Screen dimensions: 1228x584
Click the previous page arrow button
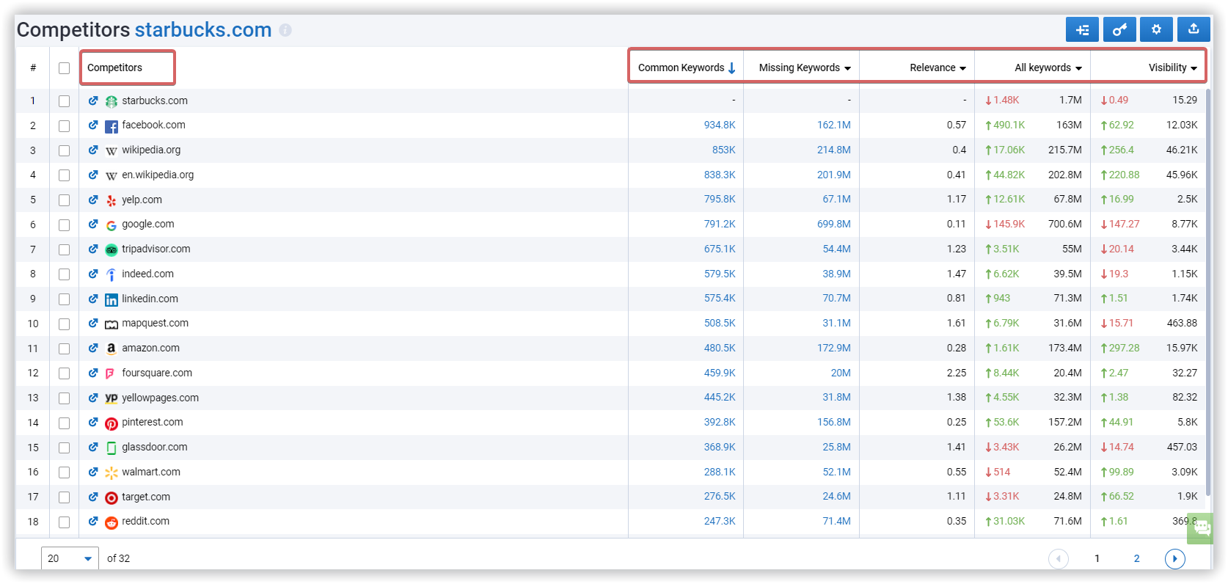(x=1058, y=558)
